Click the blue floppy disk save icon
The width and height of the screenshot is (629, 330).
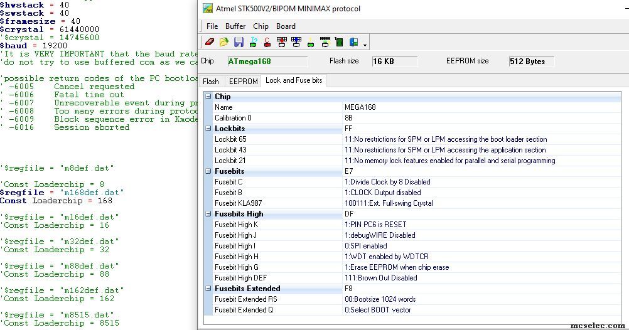(239, 41)
